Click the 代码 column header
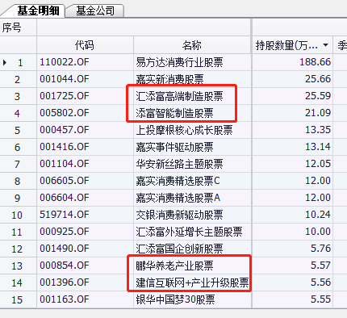The height and width of the screenshot is (318, 347). click(x=85, y=45)
